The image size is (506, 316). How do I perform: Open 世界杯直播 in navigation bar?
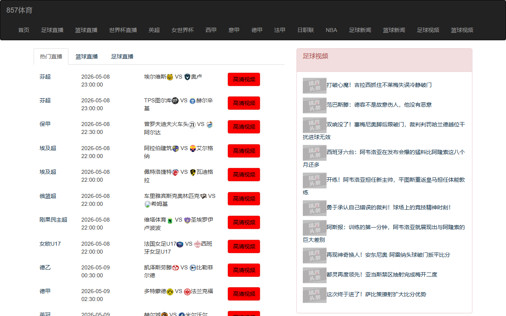(123, 30)
